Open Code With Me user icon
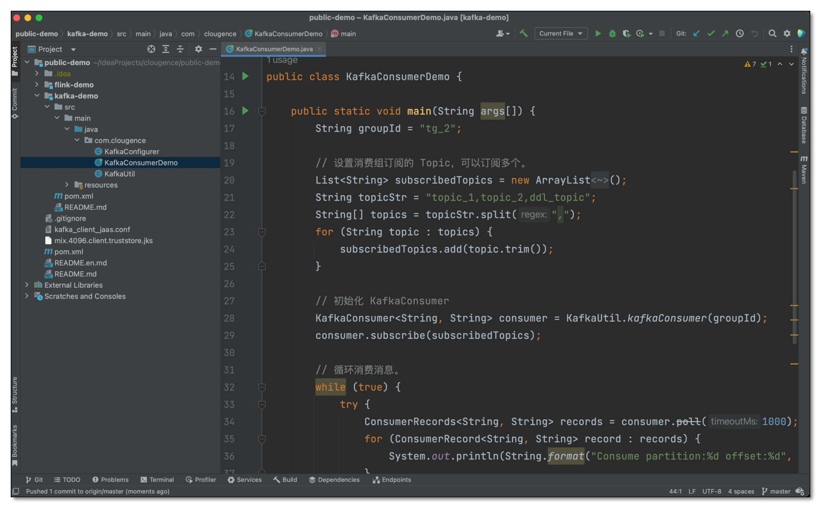 (503, 33)
